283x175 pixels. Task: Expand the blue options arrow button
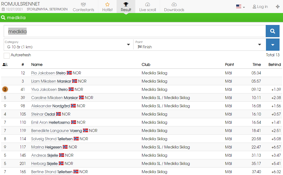coord(272,45)
